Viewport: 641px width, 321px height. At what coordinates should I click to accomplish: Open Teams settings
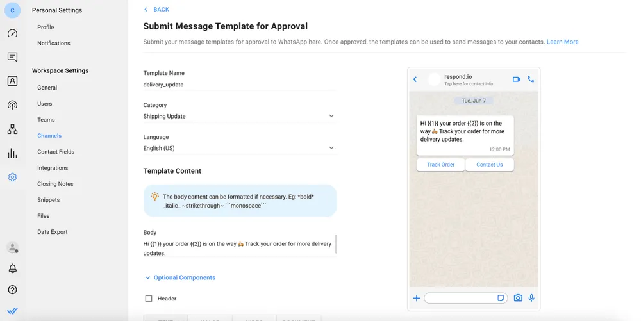[46, 120]
